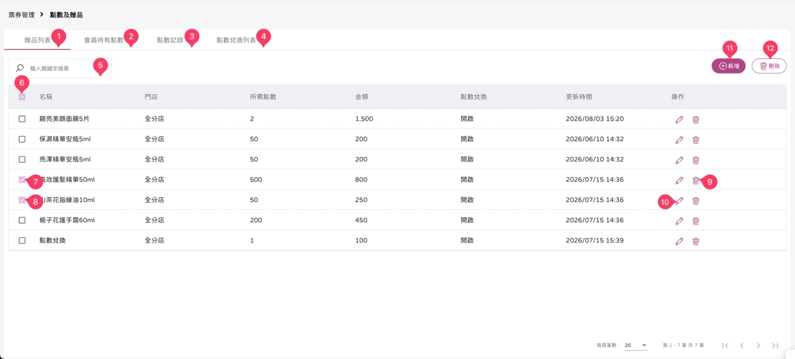Click the search magnifier icon
The width and height of the screenshot is (795, 359).
20,68
